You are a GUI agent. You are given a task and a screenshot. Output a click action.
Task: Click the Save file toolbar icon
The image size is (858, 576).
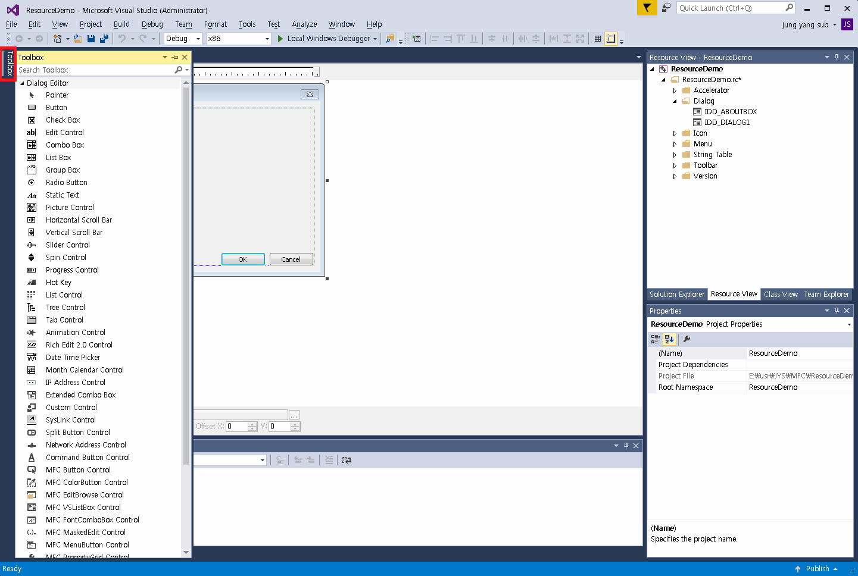click(x=91, y=39)
